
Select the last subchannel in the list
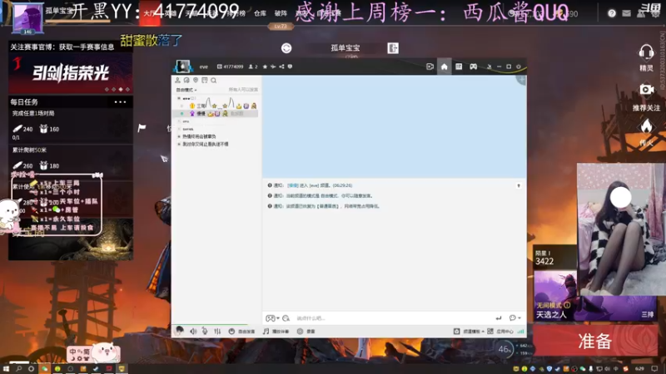pos(206,144)
